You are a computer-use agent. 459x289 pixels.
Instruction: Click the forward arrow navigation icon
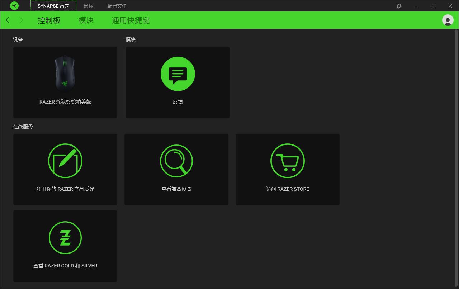click(x=21, y=20)
